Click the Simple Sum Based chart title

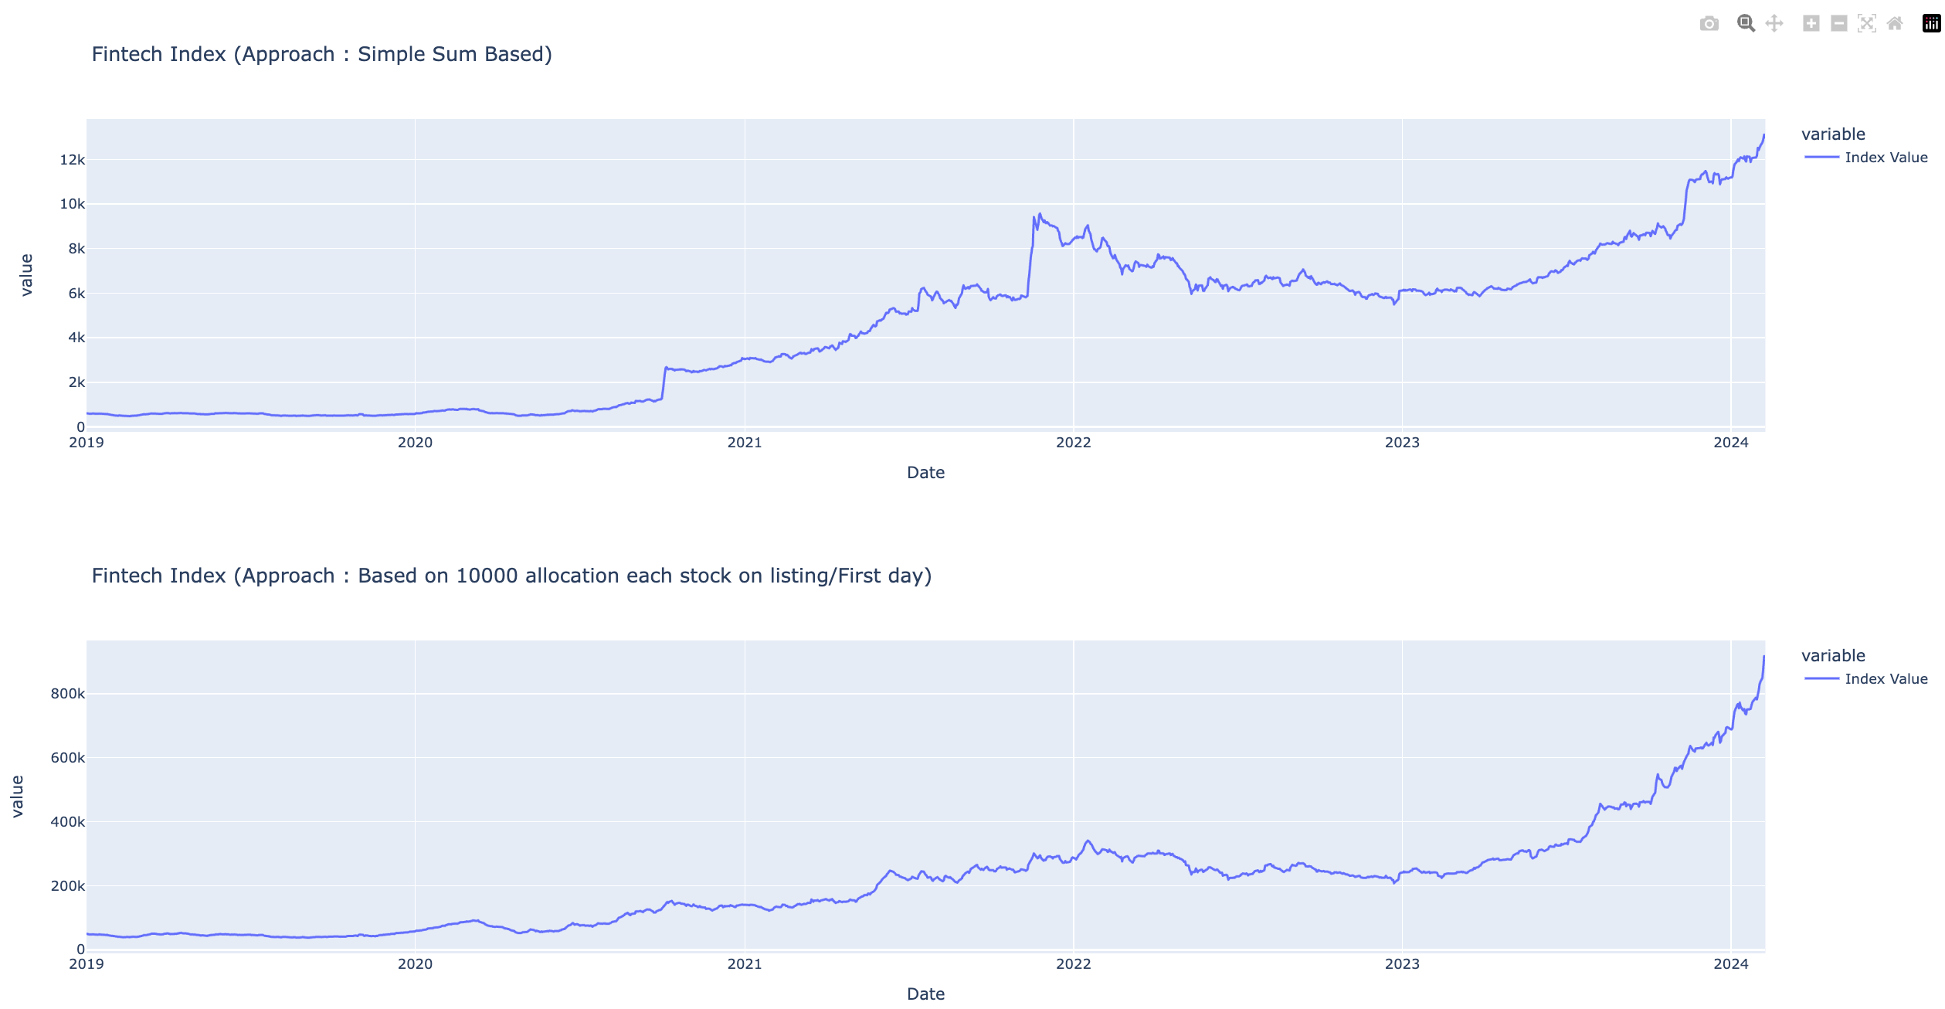pyautogui.click(x=321, y=55)
